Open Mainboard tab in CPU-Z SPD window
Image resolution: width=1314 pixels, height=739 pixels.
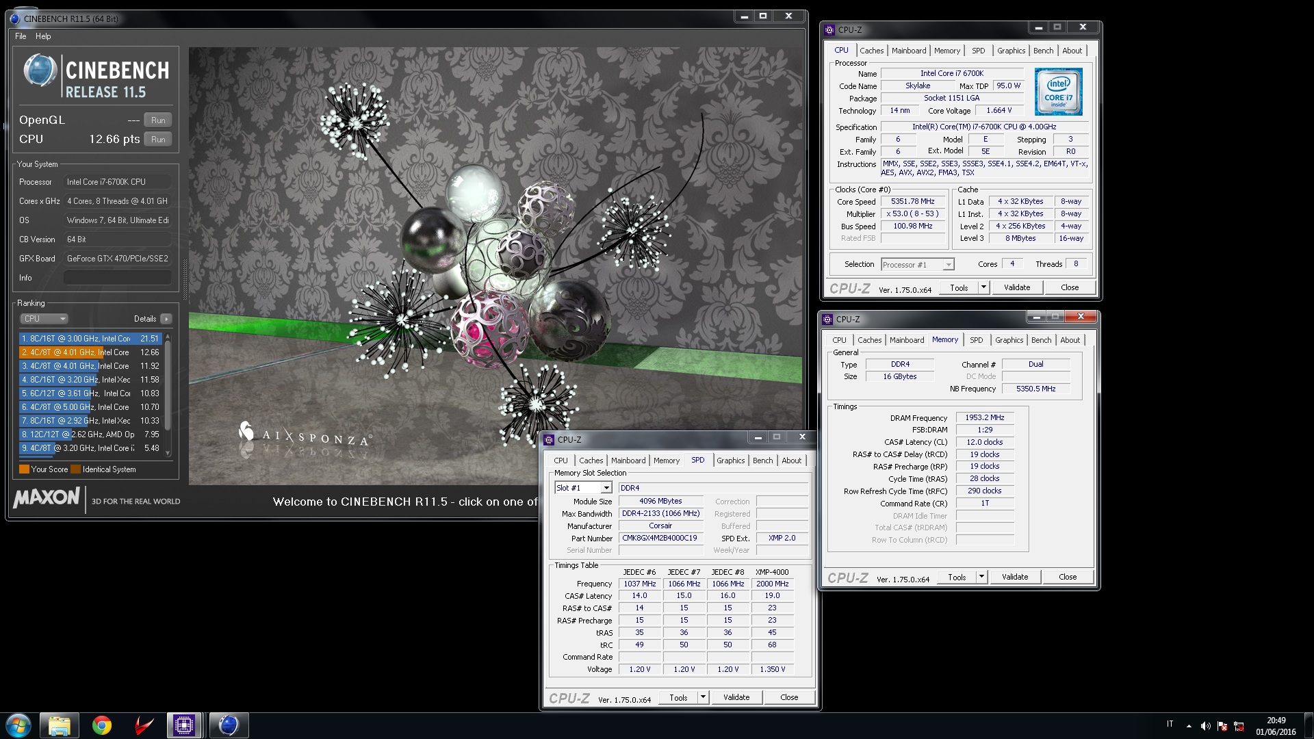tap(628, 461)
